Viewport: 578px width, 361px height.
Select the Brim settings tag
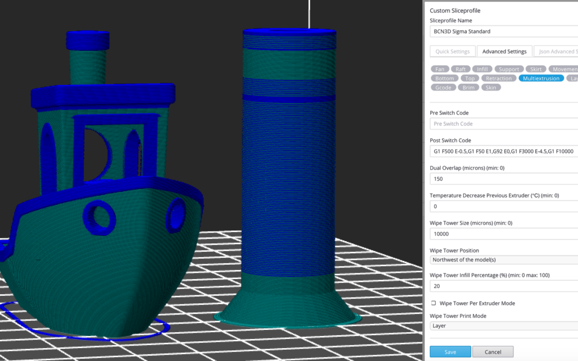tap(468, 87)
